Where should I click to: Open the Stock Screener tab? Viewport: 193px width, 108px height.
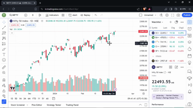coord(18,105)
